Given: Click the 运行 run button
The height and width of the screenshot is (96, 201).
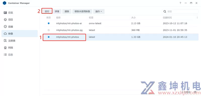Looking at the screenshot, I should (x=47, y=11).
